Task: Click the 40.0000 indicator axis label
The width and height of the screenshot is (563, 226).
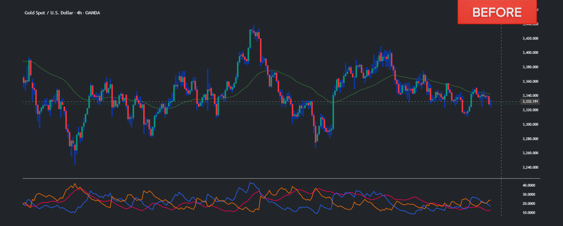Action: click(x=529, y=185)
